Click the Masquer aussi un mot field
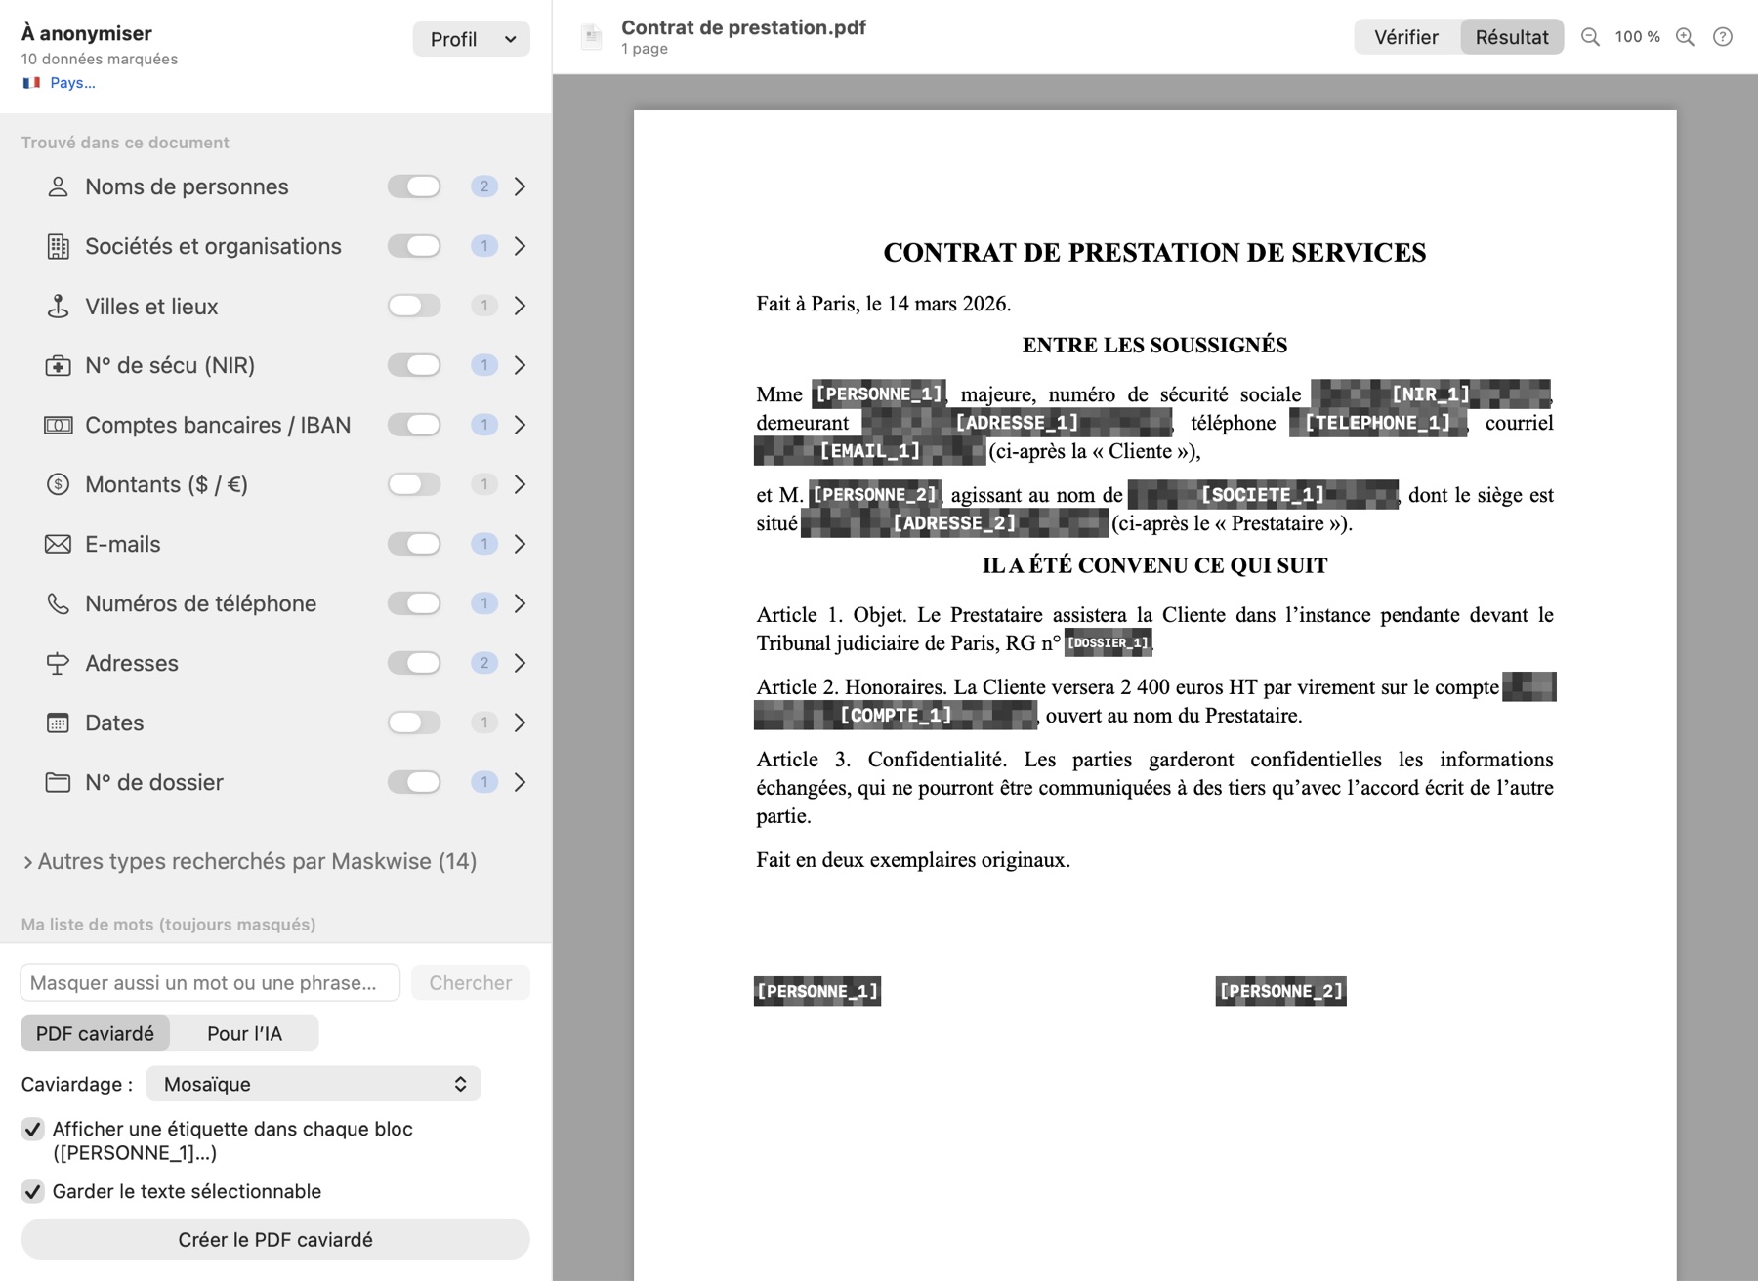This screenshot has height=1281, width=1758. click(x=210, y=982)
